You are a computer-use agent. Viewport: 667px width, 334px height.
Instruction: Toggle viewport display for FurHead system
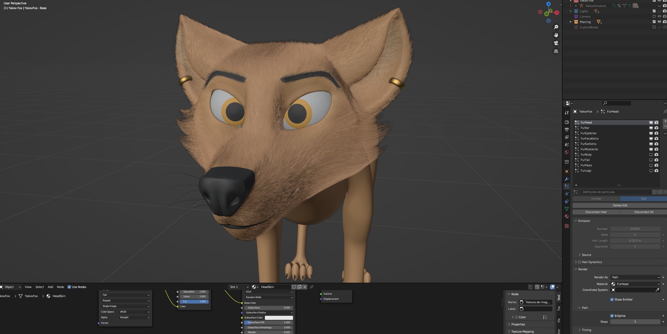point(651,122)
